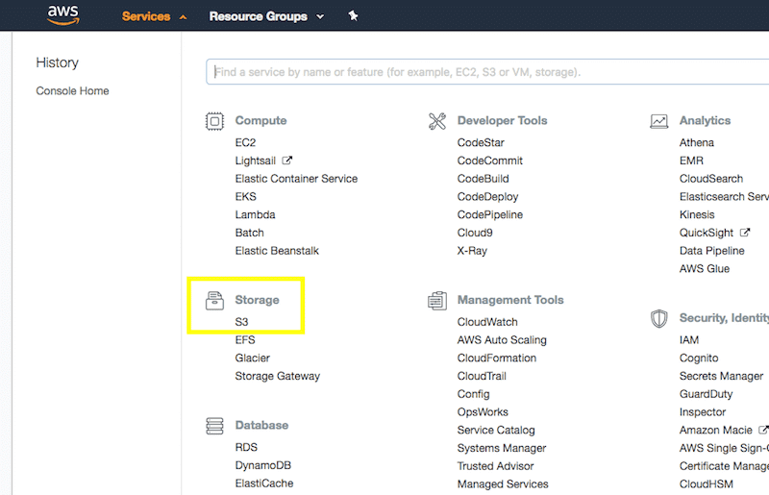Open Storage Gateway
This screenshot has width=769, height=495.
tap(277, 376)
